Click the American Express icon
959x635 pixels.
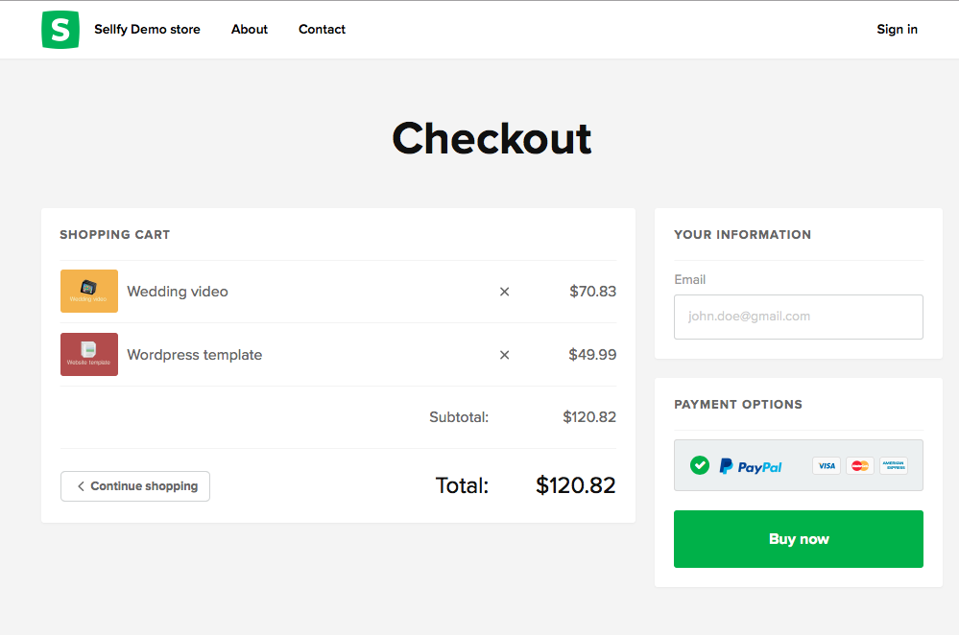(894, 465)
